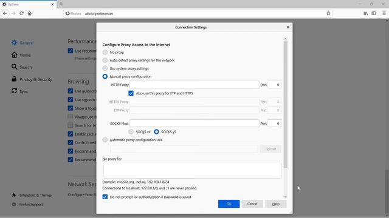Reload the current page
389x218 pixels.
(22, 13)
